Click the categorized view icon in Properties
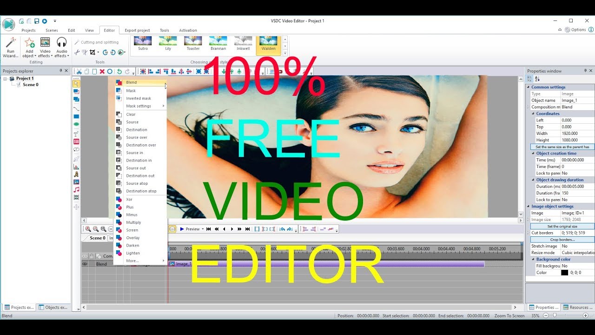This screenshot has width=595, height=335. pos(530,79)
